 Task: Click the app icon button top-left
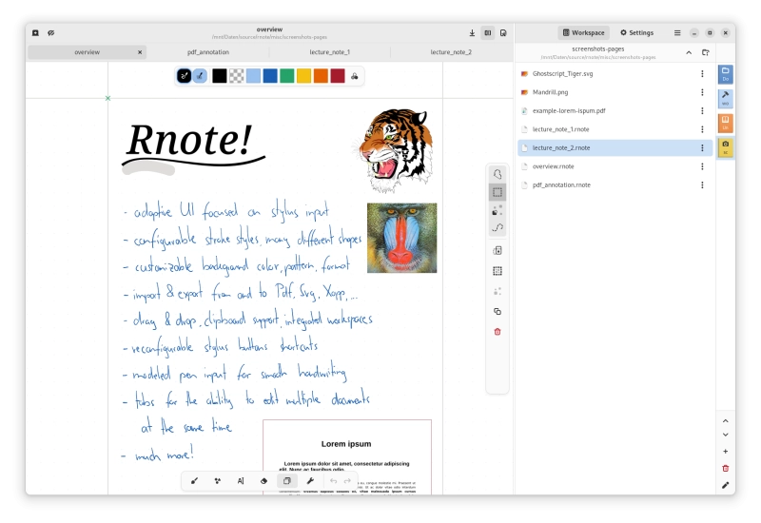click(x=35, y=32)
